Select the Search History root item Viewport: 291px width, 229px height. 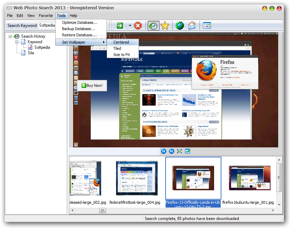[x=33, y=36]
